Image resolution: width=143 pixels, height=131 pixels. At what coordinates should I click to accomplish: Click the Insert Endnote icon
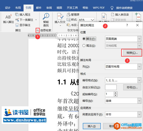[17, 15]
